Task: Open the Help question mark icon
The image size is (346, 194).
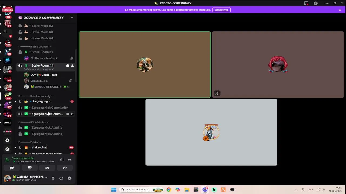Action: coord(315,3)
